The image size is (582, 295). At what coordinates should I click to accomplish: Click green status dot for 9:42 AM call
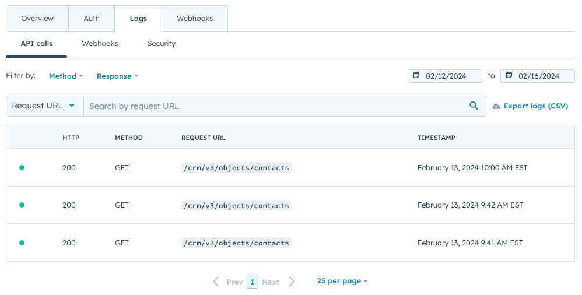tap(22, 205)
